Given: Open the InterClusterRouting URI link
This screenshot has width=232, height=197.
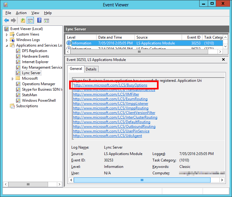Looking at the screenshot, I should (115, 117).
